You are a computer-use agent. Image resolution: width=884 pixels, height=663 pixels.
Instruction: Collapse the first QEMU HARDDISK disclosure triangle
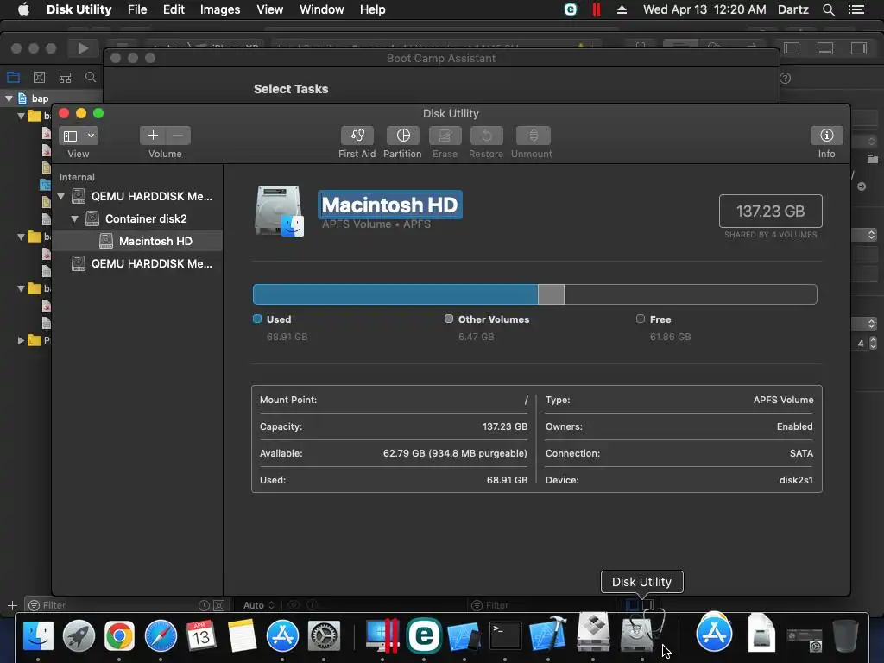coord(61,196)
